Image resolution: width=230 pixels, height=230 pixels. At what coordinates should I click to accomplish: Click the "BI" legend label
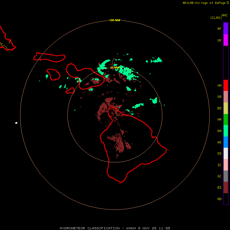click(219, 188)
